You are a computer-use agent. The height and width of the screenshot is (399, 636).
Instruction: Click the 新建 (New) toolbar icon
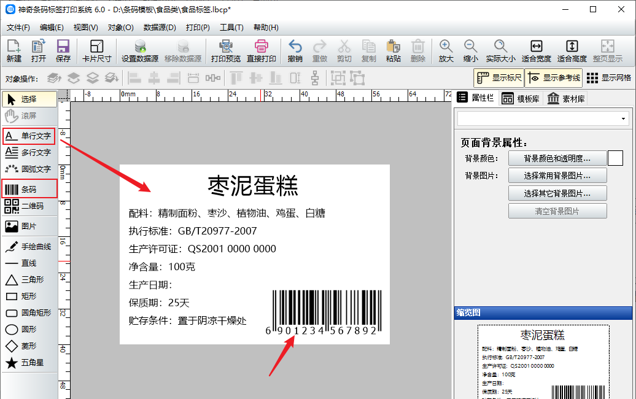(x=14, y=51)
